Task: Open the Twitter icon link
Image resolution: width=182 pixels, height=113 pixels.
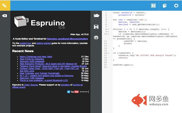Action: (x=69, y=92)
